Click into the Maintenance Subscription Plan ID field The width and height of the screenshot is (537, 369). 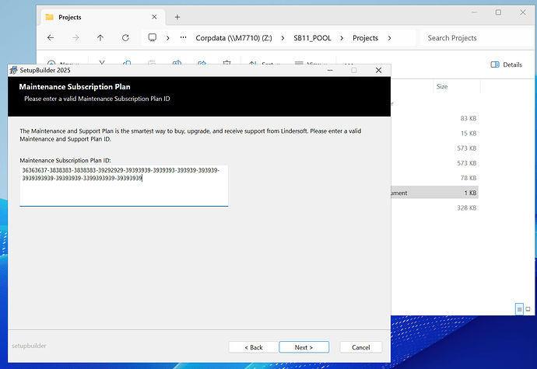click(x=124, y=186)
